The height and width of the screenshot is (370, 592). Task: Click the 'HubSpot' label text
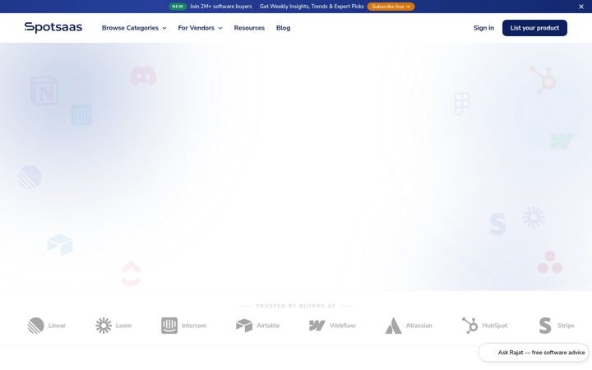495,326
